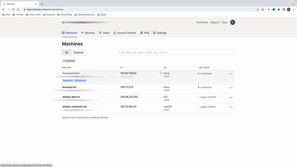Click the Subnets badge on homeassistant

click(68, 80)
